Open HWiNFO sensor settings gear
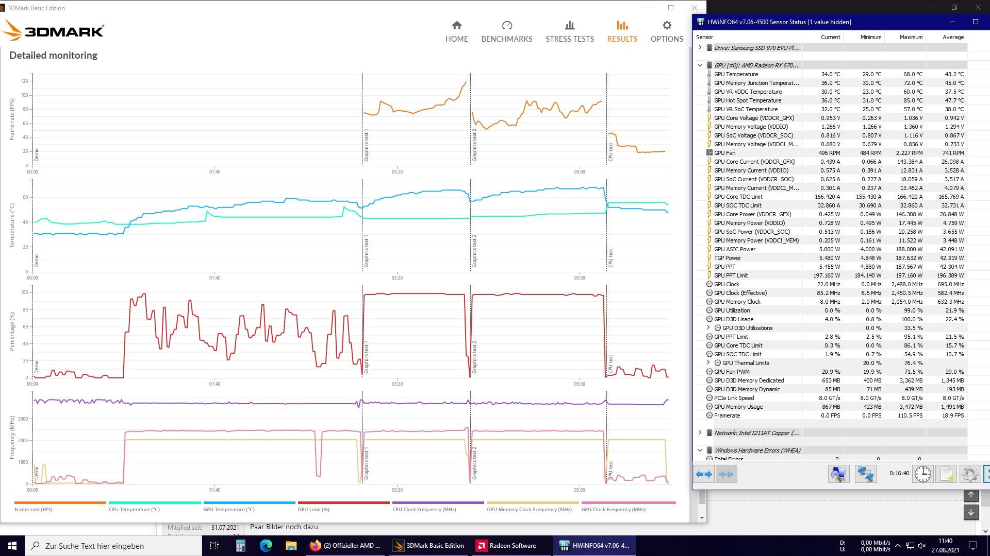Image resolution: width=990 pixels, height=556 pixels. pos(970,474)
